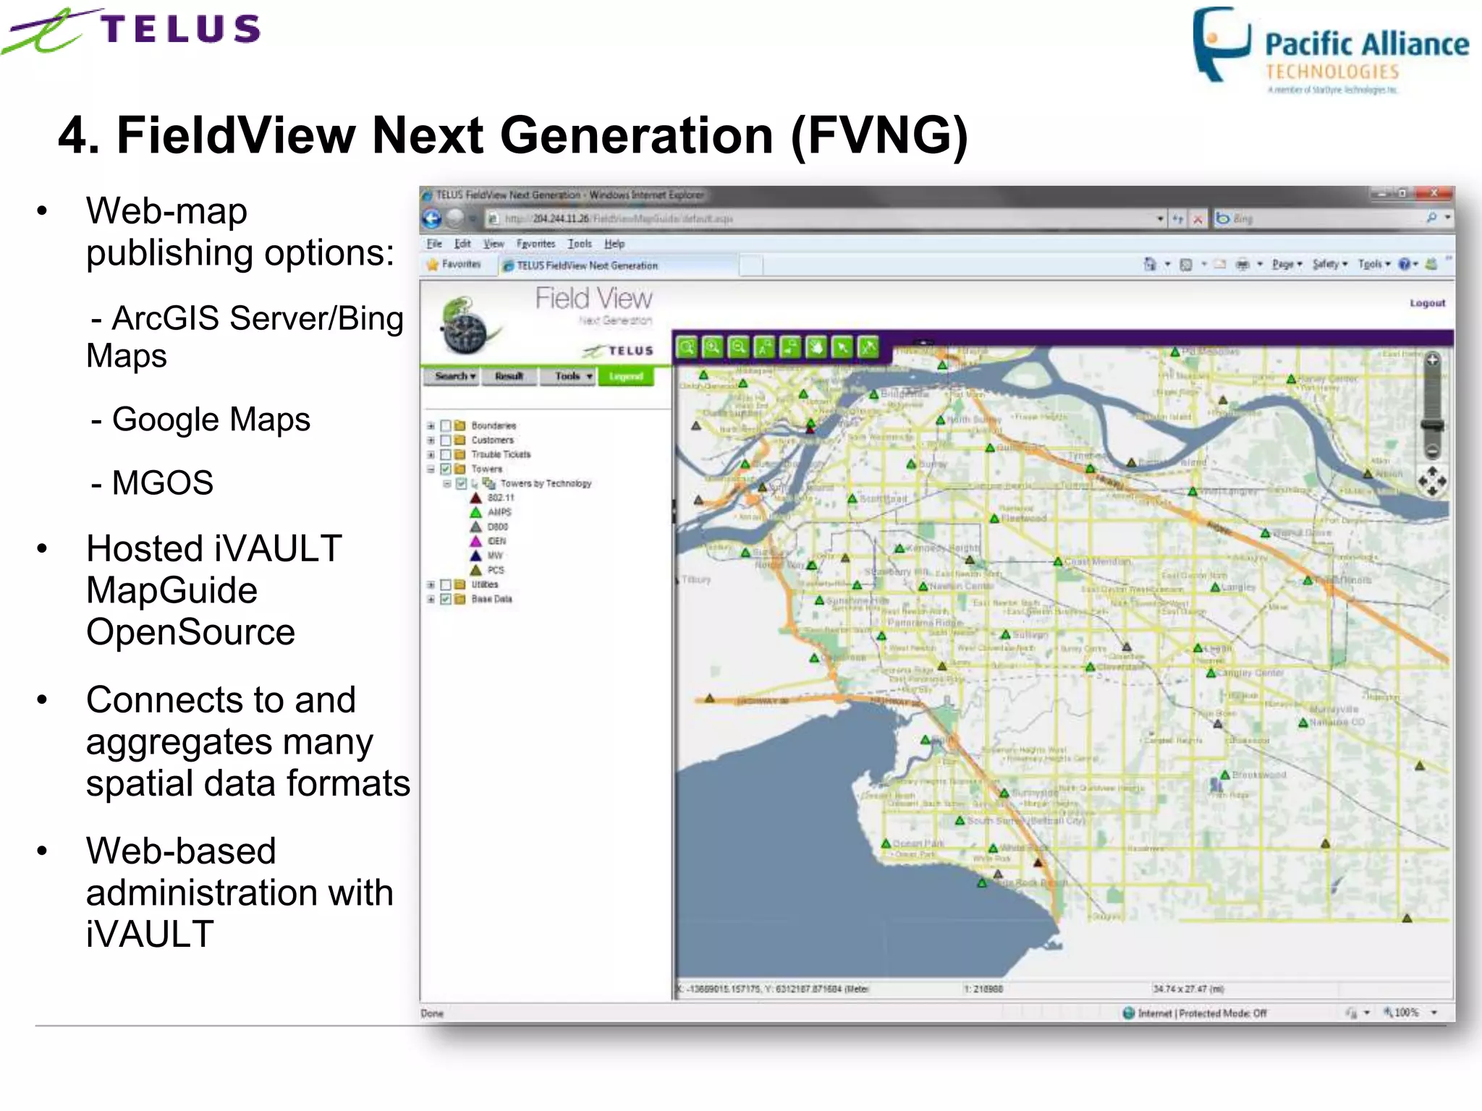Click the fourth green map toolbar icon
The image size is (1482, 1111).
pyautogui.click(x=765, y=348)
